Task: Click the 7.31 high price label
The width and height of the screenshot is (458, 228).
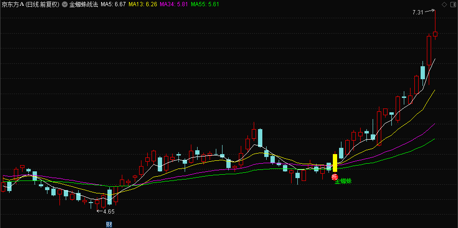Action: coord(418,12)
